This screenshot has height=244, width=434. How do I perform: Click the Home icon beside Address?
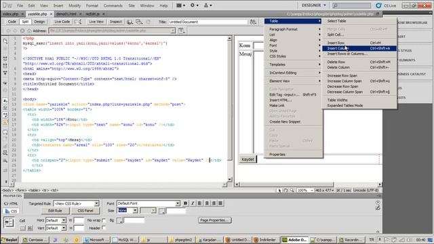click(29, 30)
